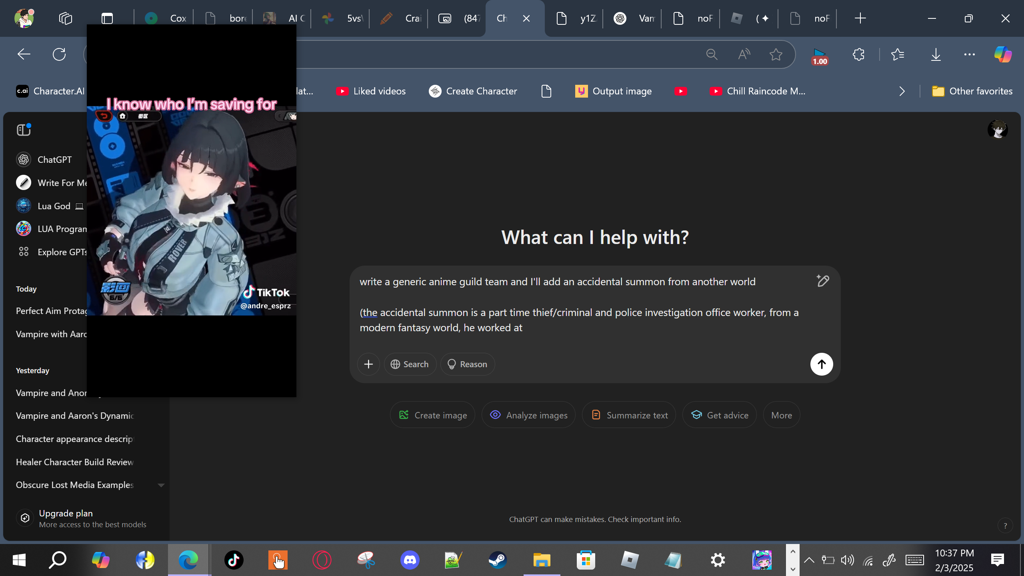Open the Obscure Lost Media Examples chat
The width and height of the screenshot is (1024, 576).
pos(75,485)
